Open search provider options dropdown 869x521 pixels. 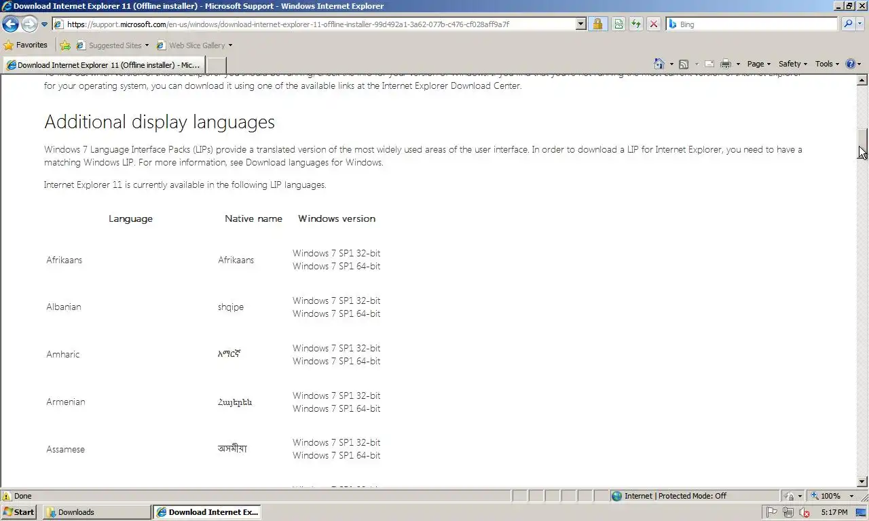(x=861, y=24)
